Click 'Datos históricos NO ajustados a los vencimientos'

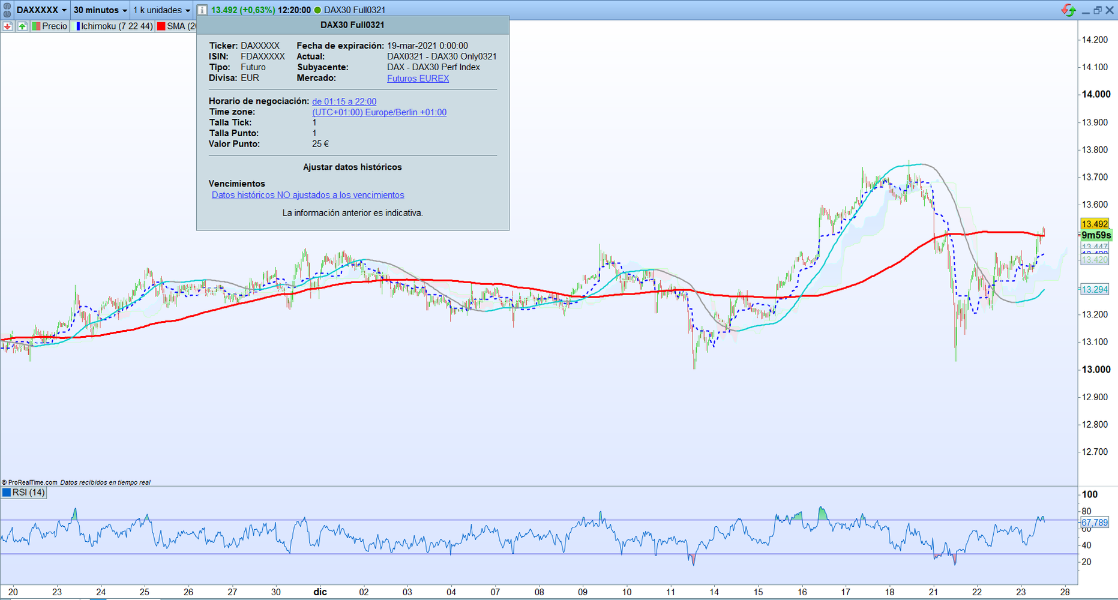point(307,195)
